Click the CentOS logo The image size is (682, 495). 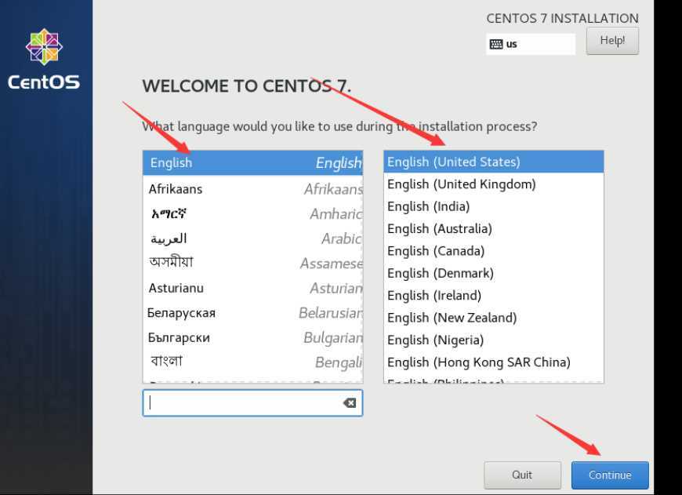(44, 59)
